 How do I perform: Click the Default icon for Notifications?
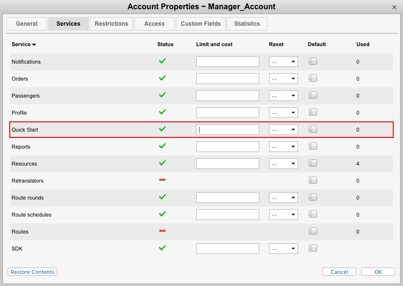tap(313, 61)
